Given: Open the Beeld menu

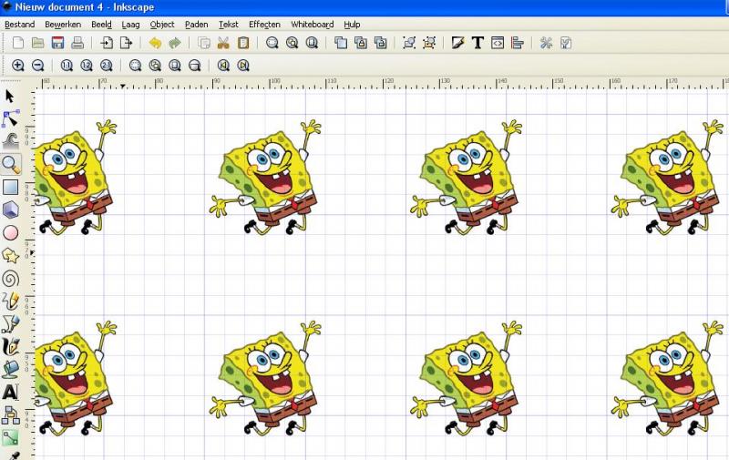Looking at the screenshot, I should (x=101, y=25).
